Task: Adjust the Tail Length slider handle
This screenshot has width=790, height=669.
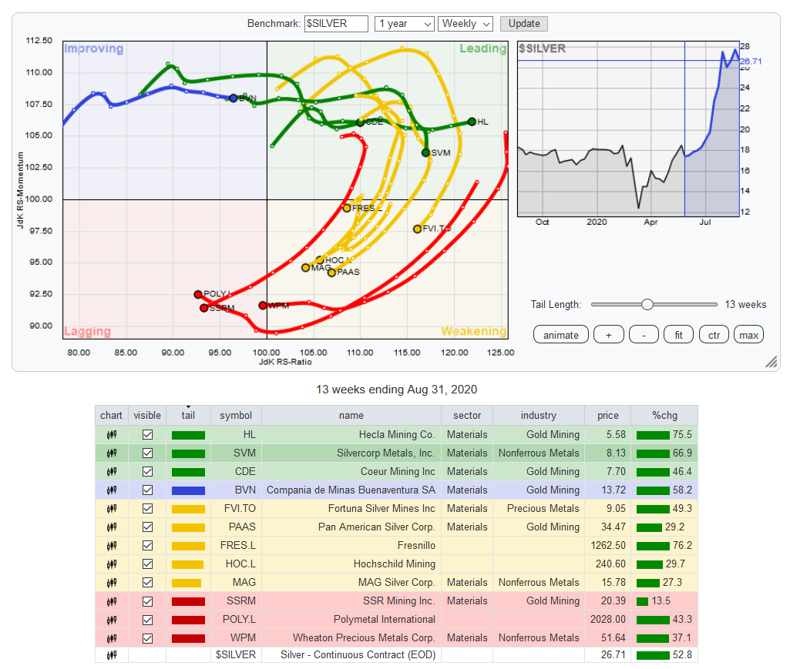Action: coord(647,305)
